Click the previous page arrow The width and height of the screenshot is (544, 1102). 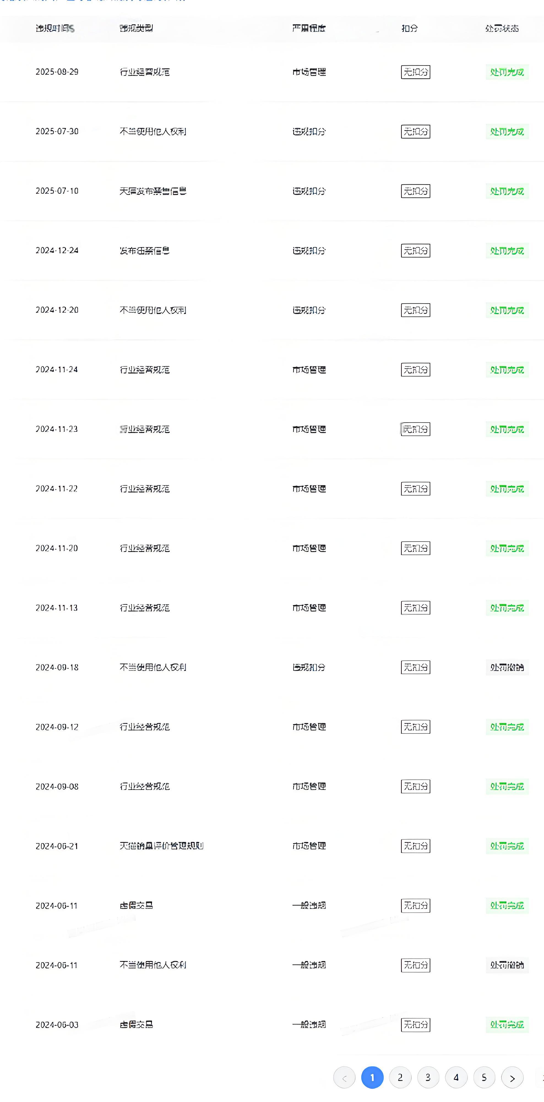coord(344,1077)
